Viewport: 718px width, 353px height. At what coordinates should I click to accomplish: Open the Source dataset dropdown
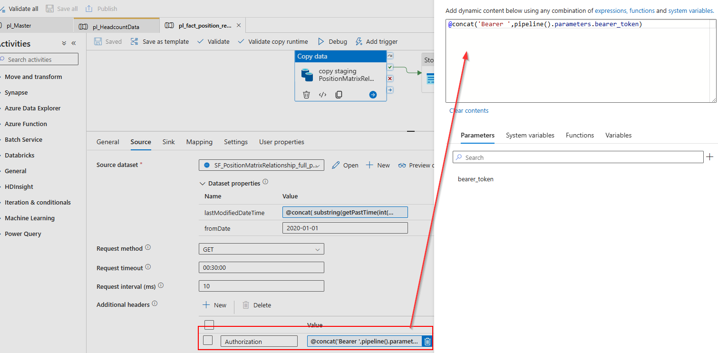pos(262,165)
